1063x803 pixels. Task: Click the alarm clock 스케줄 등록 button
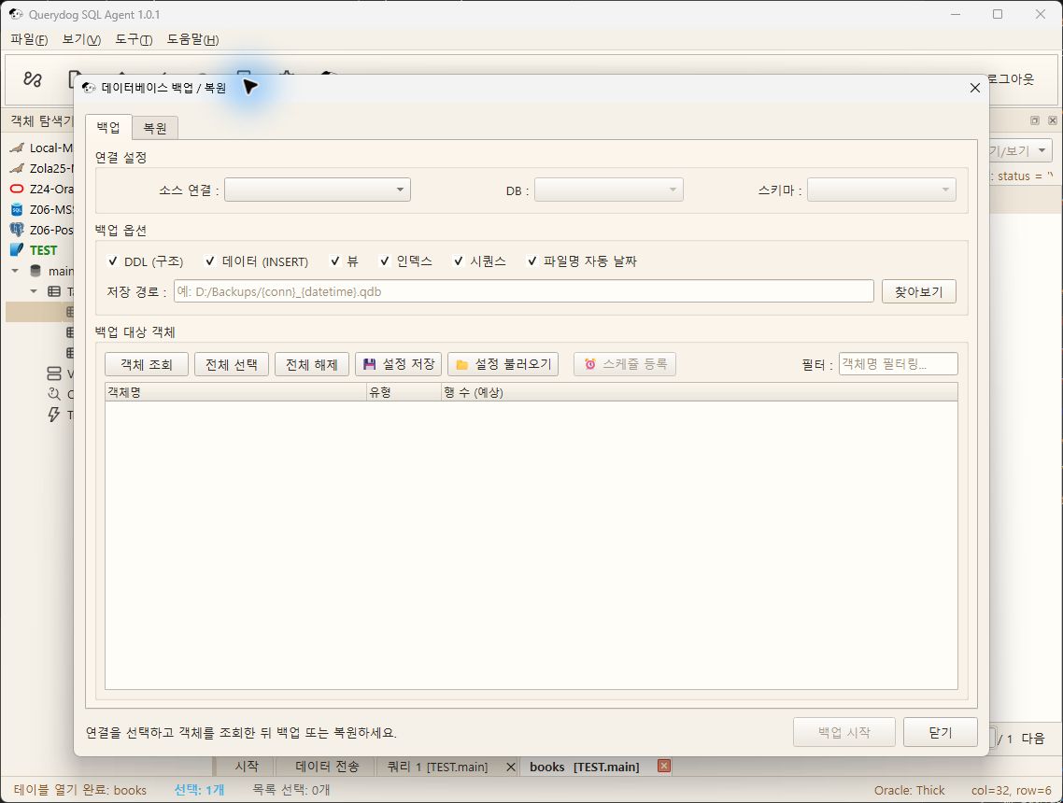pos(625,364)
